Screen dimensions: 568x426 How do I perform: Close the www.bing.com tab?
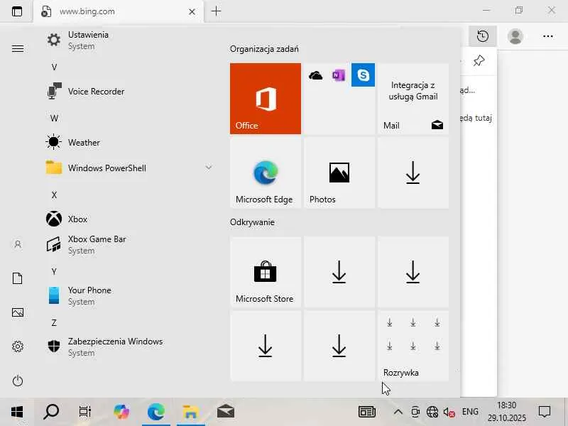tap(192, 11)
